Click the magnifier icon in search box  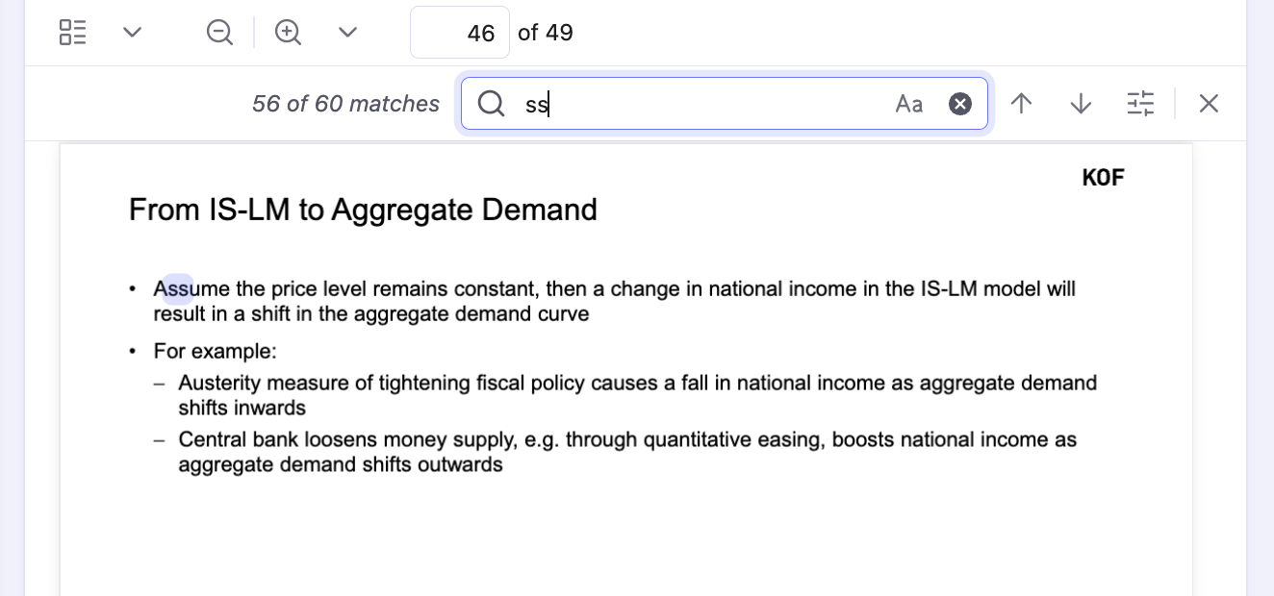[491, 104]
